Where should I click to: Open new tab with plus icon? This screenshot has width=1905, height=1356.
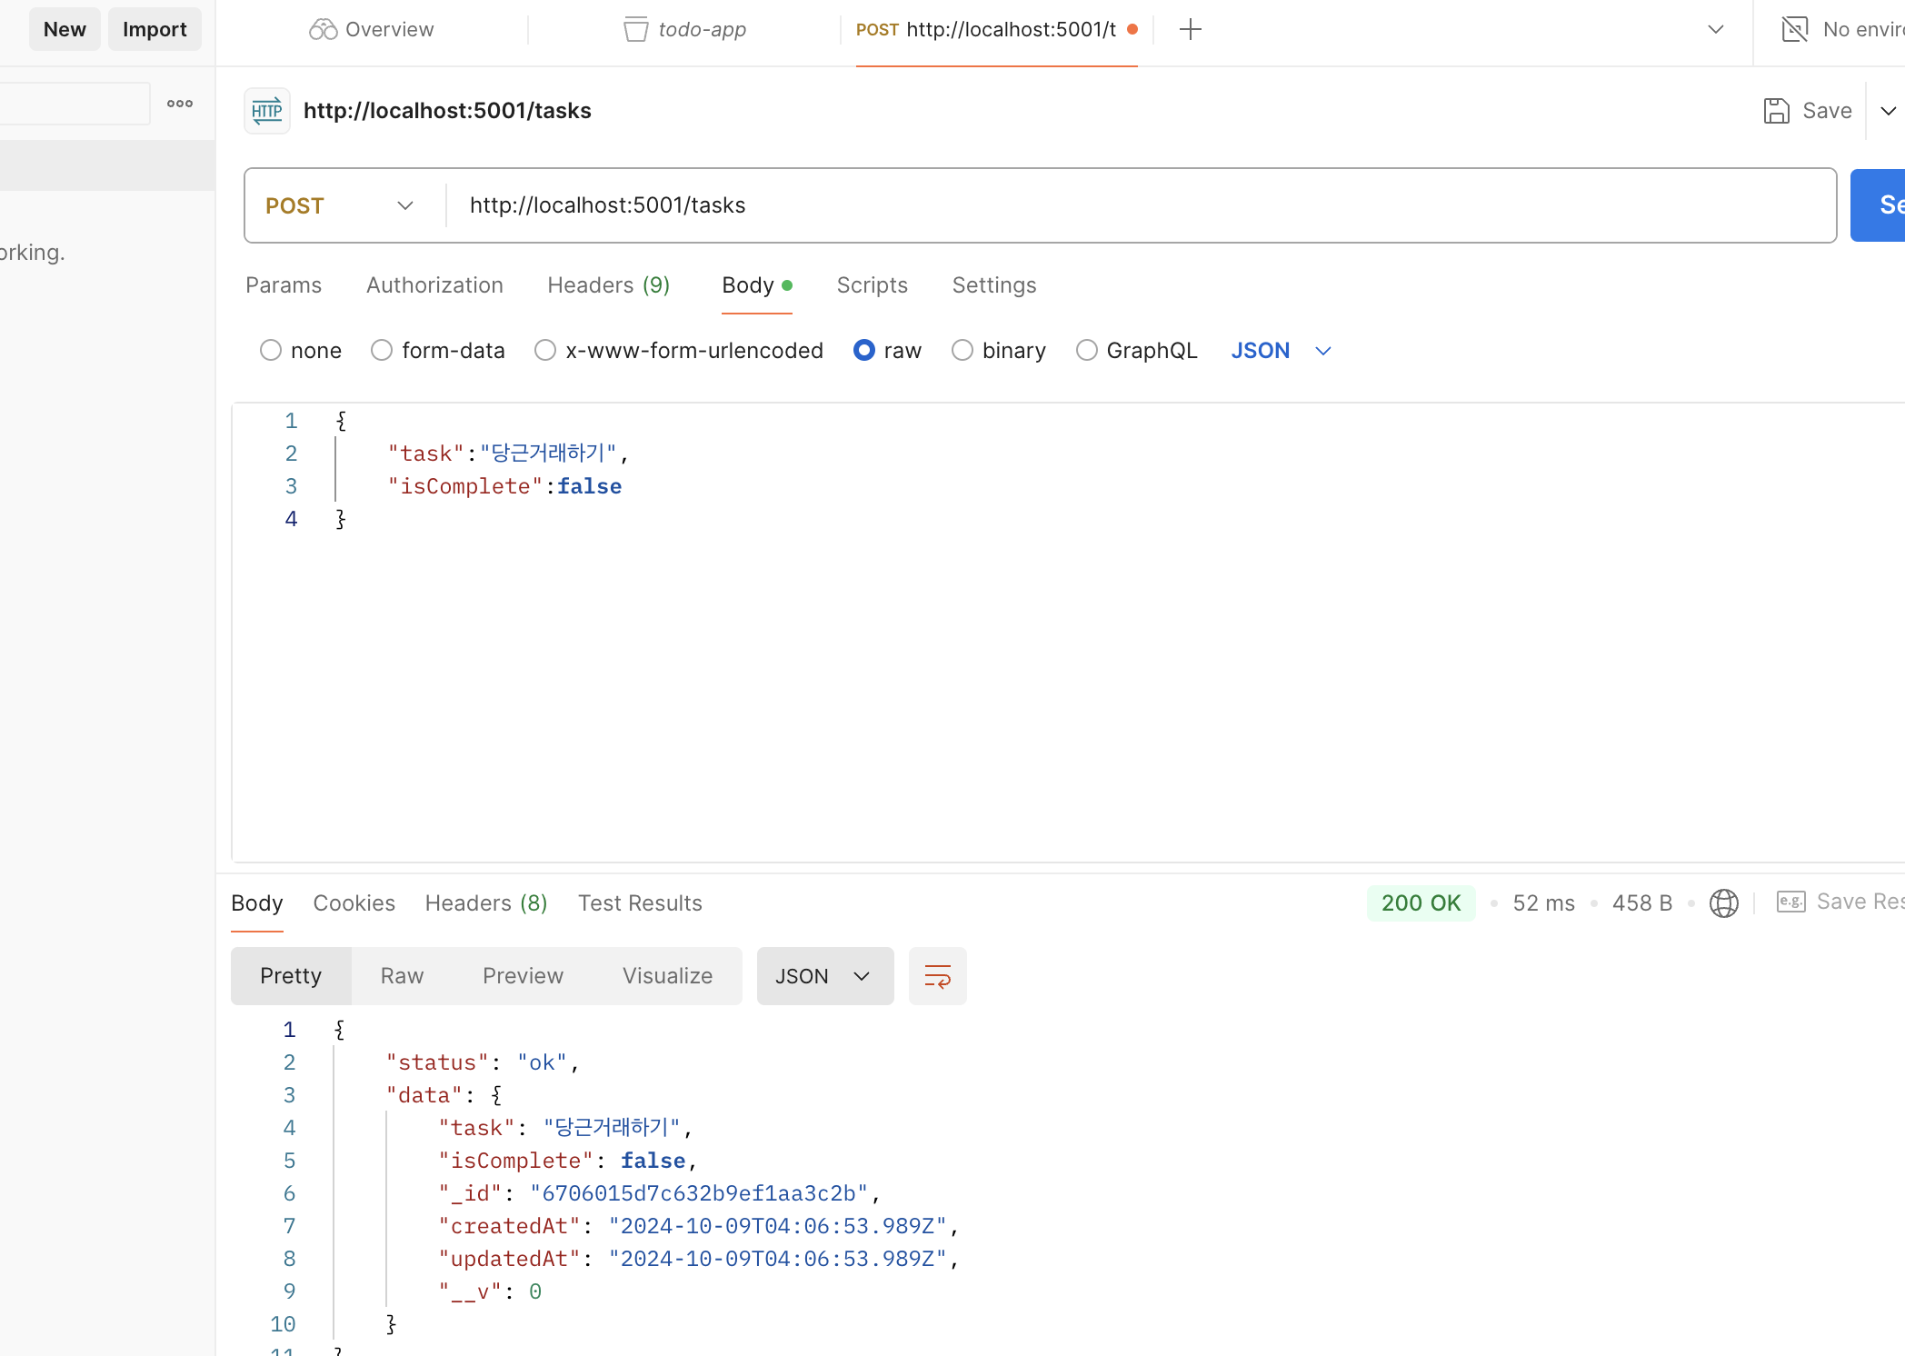tap(1190, 30)
